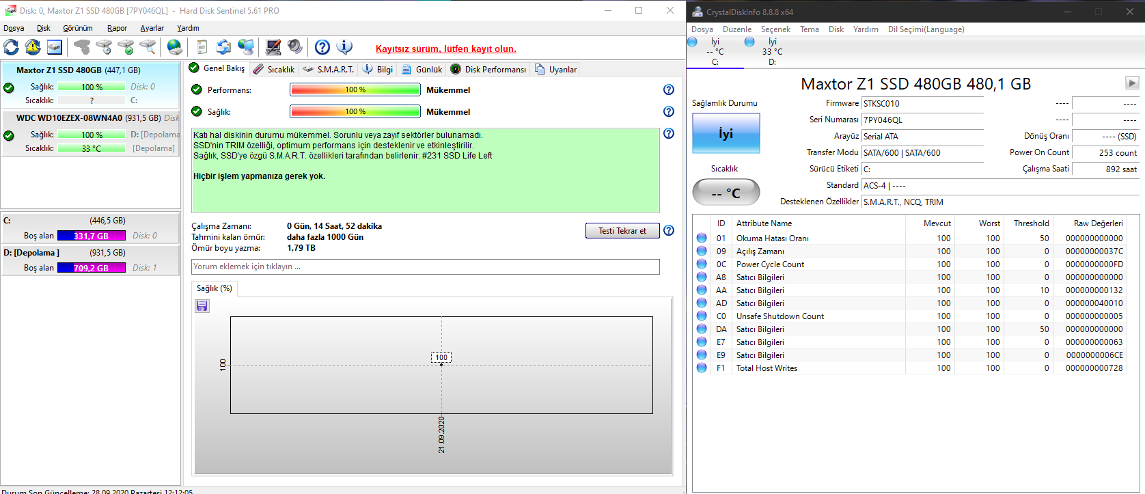Click the Performans 100 % gradient bar

[x=355, y=90]
